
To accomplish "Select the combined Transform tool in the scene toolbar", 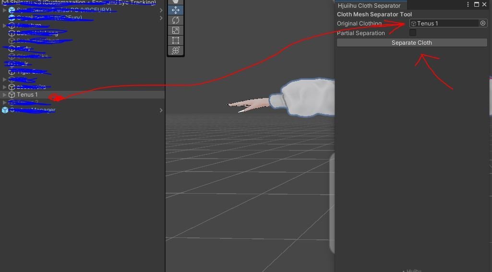I will point(175,50).
